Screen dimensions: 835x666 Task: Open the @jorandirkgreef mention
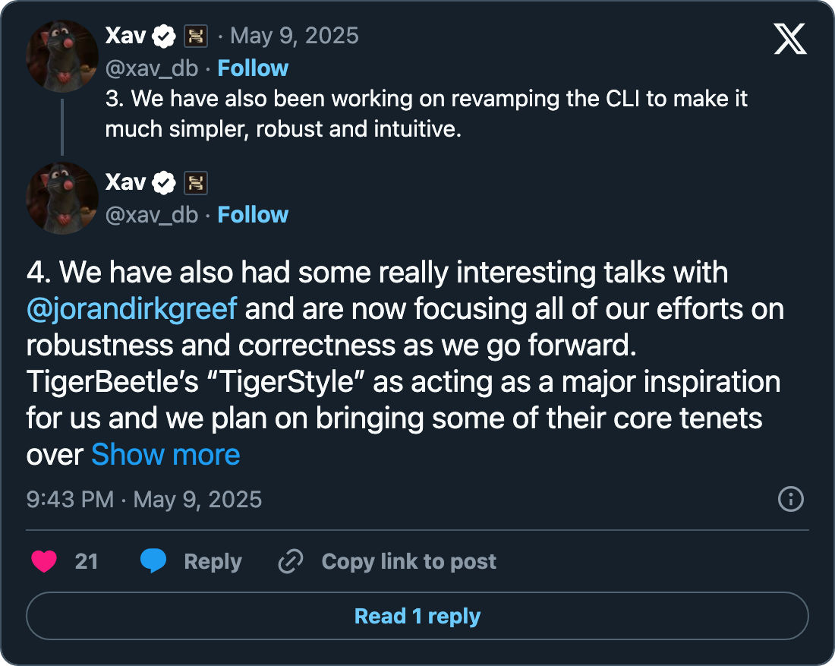pos(131,309)
